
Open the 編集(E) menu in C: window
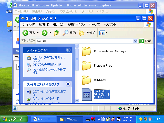(x=44, y=25)
